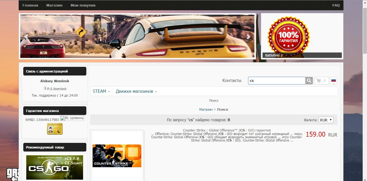Open the Мои покупки menu item
Viewport: 367px width, 181px height.
pyautogui.click(x=83, y=5)
